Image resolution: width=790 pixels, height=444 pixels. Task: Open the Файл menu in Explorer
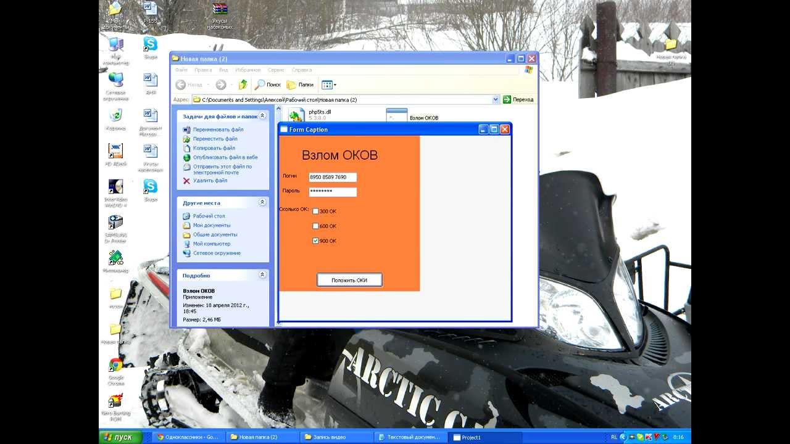point(181,70)
